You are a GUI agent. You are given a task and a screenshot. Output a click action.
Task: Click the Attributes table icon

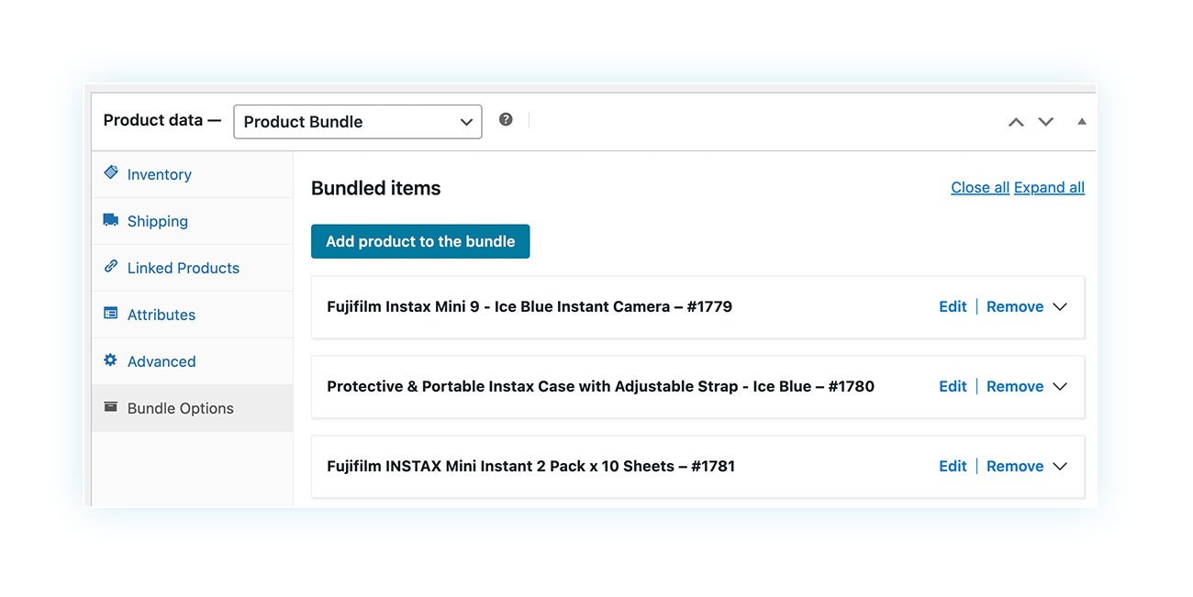point(111,313)
